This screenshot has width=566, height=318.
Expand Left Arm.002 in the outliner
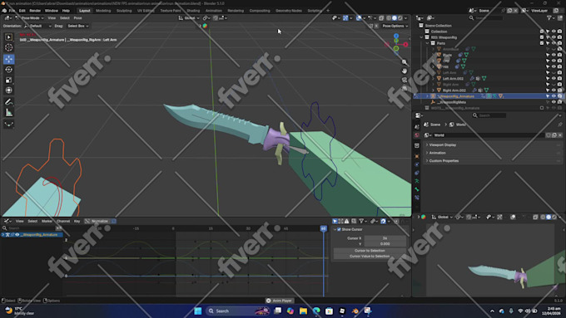pyautogui.click(x=433, y=78)
